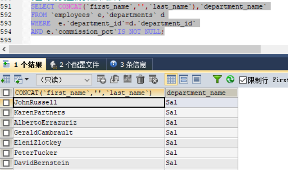Open the 3 条信息 messages tab
288x170 pixels.
click(129, 65)
